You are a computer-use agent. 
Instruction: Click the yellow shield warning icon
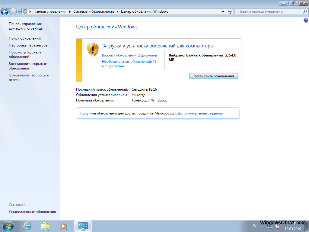click(x=93, y=49)
